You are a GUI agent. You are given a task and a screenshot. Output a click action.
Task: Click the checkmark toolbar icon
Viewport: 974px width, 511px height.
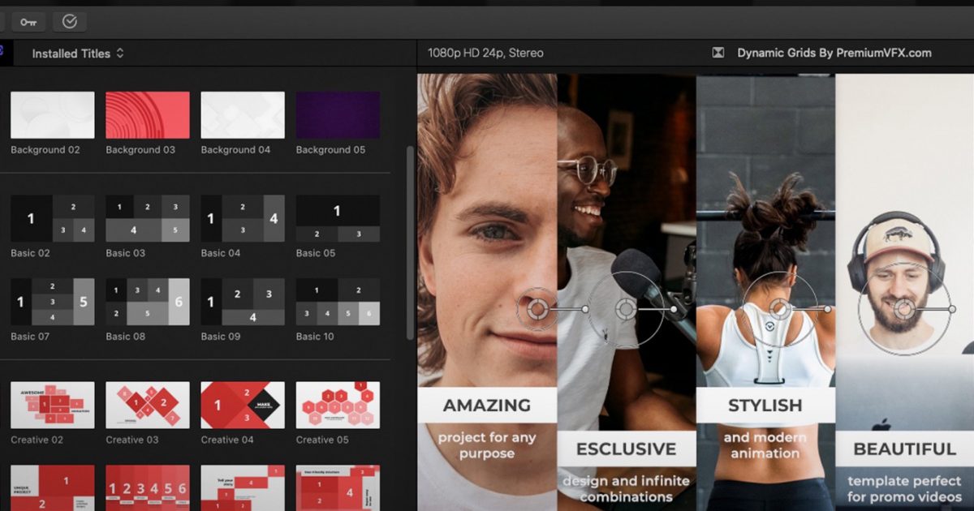click(x=69, y=21)
